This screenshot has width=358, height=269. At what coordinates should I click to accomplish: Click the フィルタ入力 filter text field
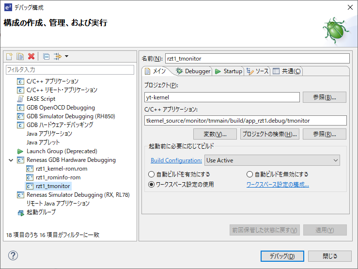70,70
